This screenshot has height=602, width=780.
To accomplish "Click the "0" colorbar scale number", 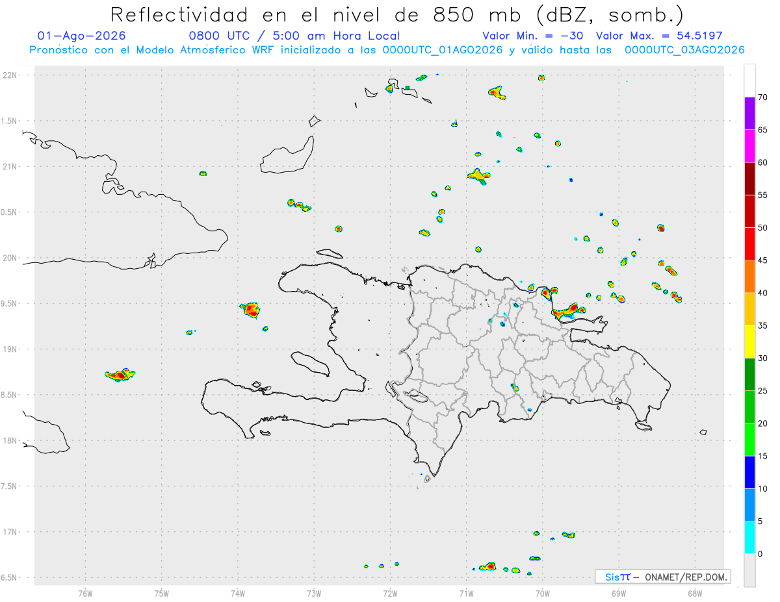I will 760,554.
